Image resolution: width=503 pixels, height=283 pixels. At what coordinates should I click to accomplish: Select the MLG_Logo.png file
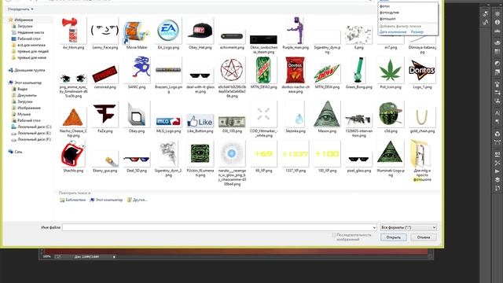[168, 122]
